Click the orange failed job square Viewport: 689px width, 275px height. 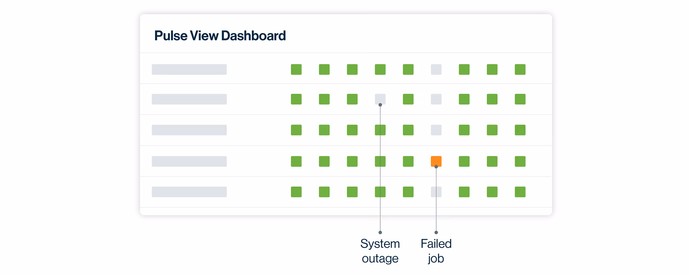tap(436, 161)
